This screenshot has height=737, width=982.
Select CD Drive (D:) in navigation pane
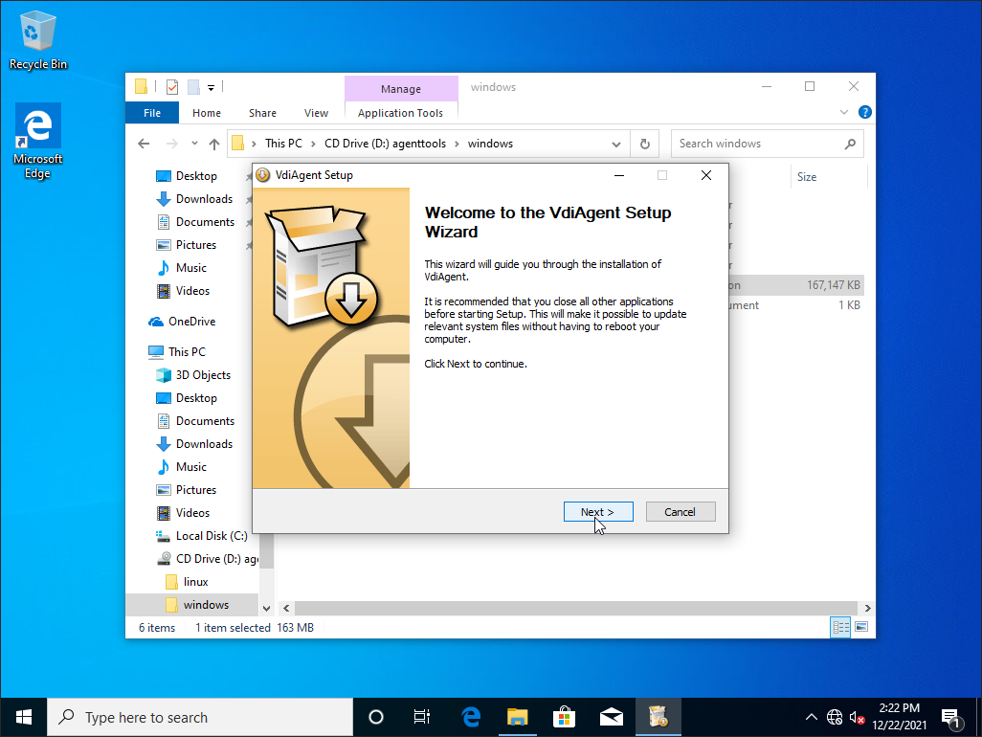(x=216, y=559)
